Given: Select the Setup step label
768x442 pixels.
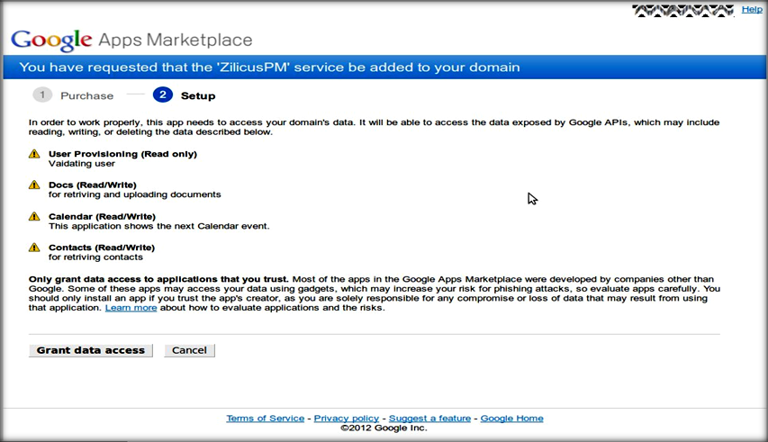Looking at the screenshot, I should tap(198, 95).
